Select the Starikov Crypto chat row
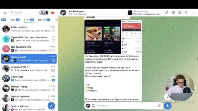Image resolution: width=198 pixels, height=111 pixels. [x=29, y=59]
